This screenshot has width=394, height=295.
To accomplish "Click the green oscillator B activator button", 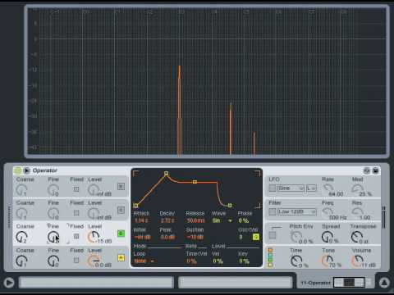I will (121, 234).
